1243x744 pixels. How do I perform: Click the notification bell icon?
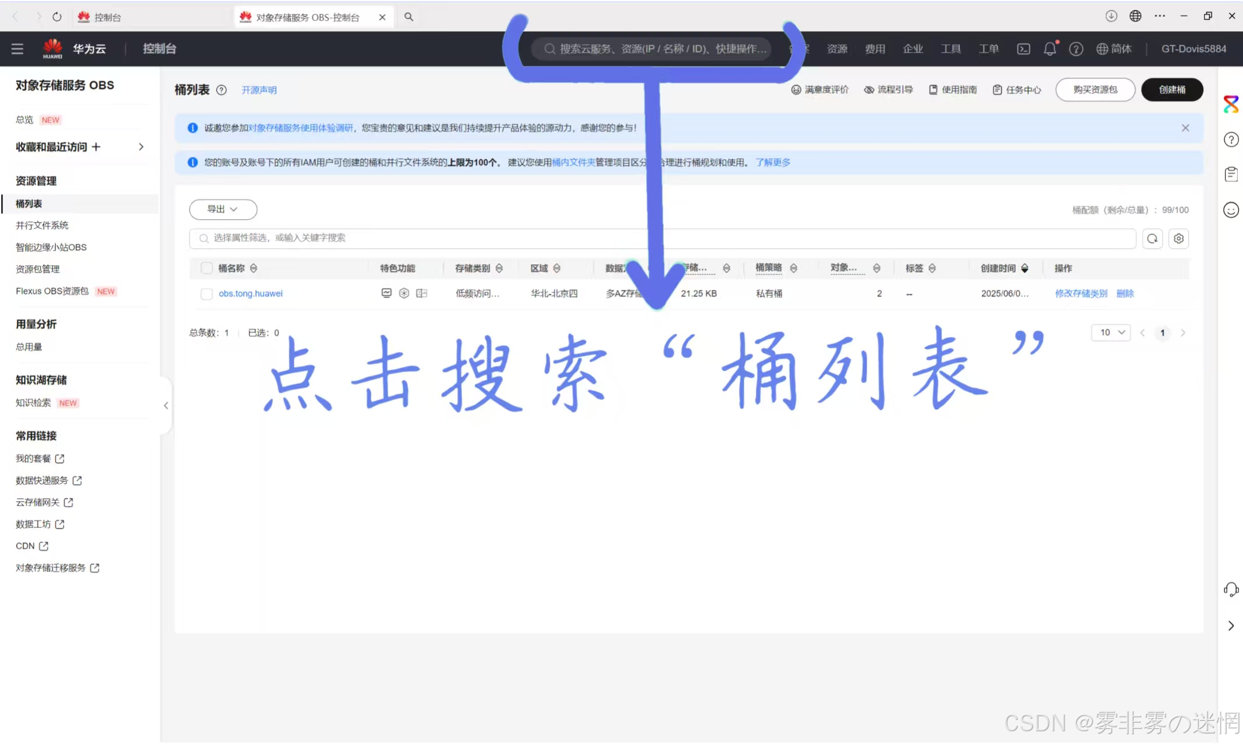click(x=1049, y=49)
